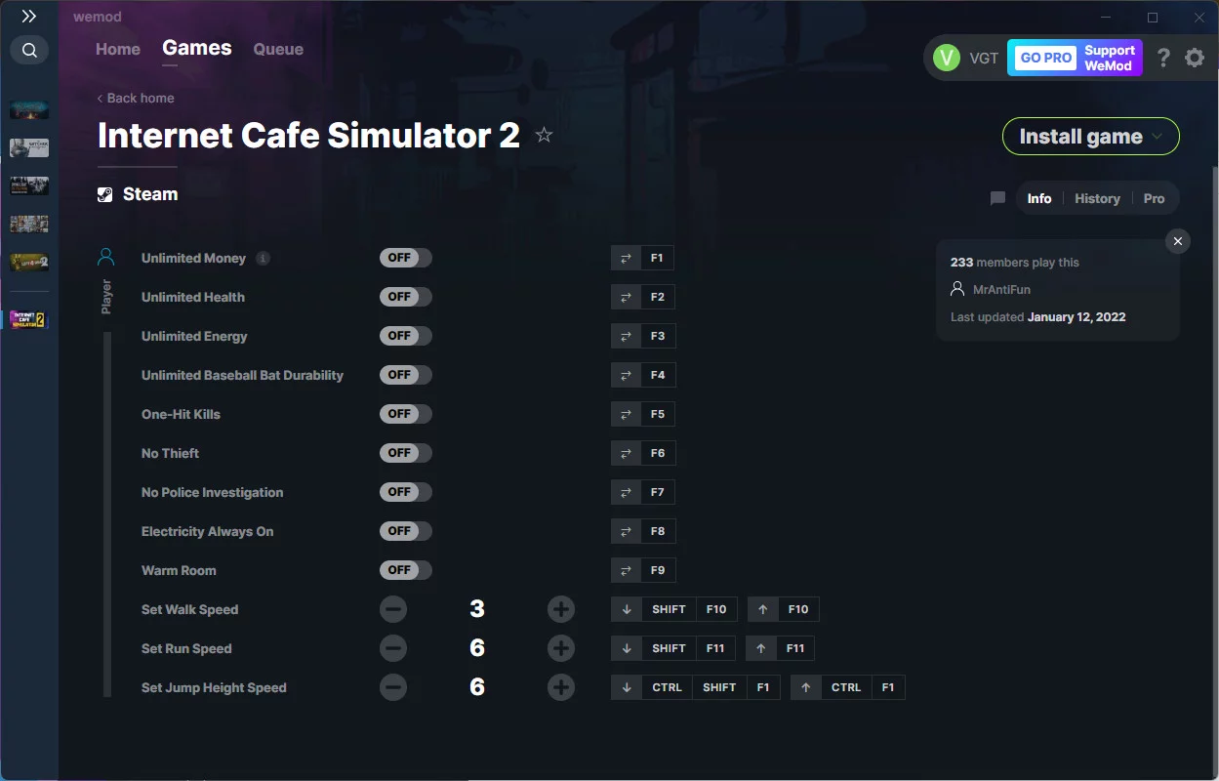Go to the Home tab
Viewport: 1219px width, 781px height.
coord(118,49)
